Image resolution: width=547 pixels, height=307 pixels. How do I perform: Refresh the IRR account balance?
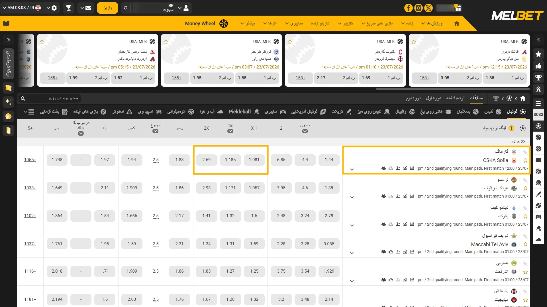point(126,8)
